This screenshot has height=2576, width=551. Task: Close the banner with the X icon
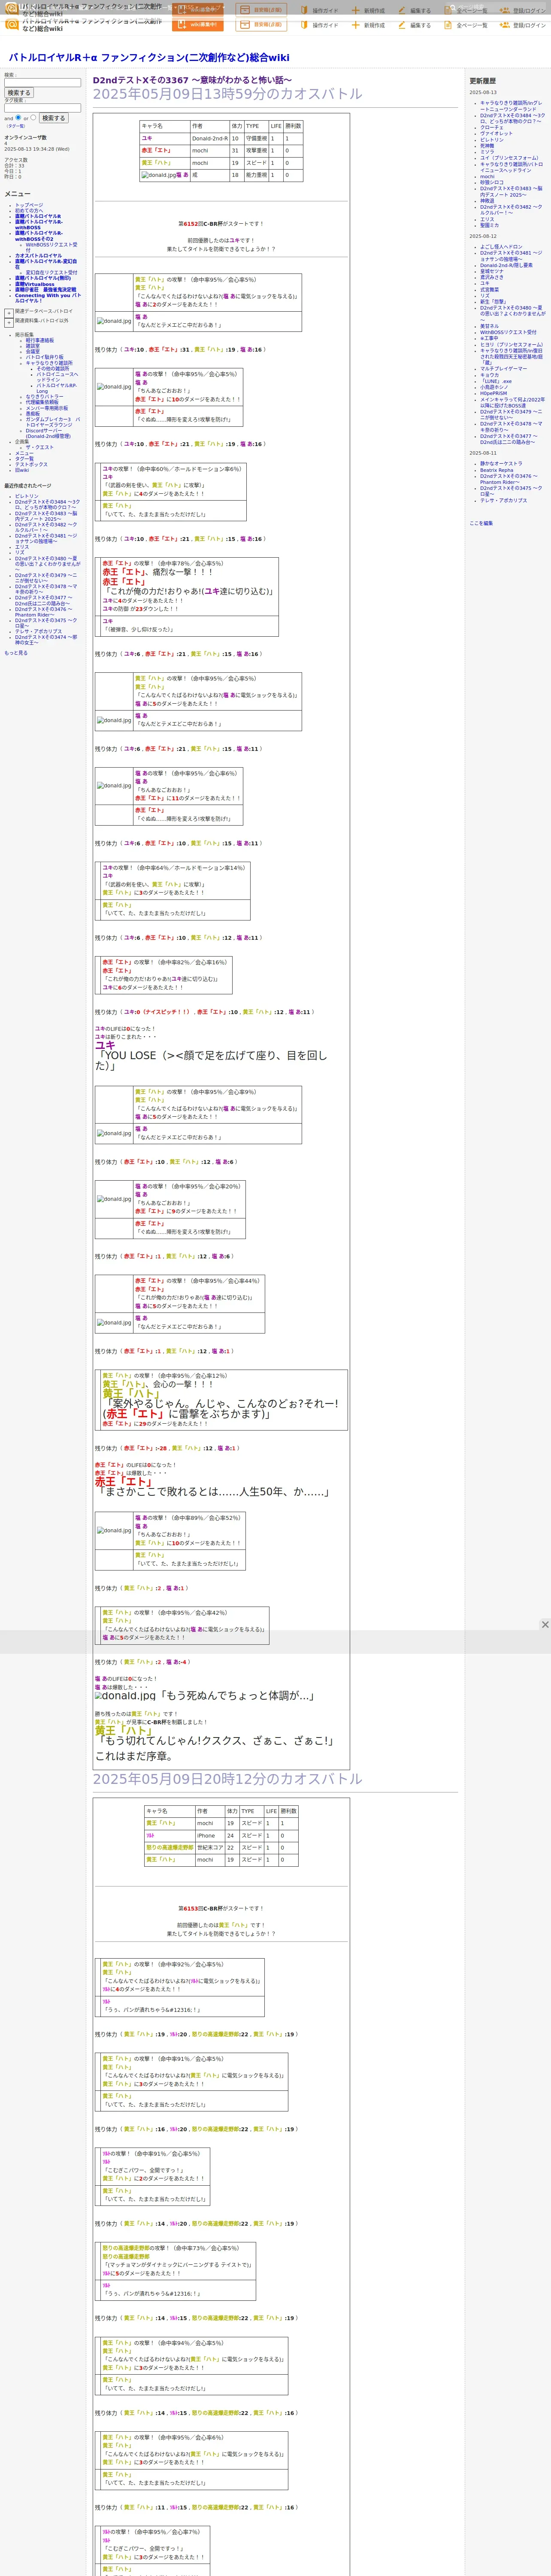click(x=545, y=1625)
